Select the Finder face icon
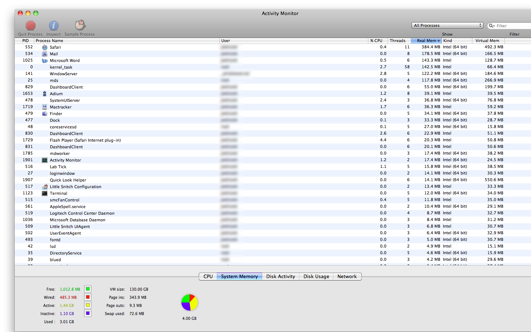The height and width of the screenshot is (332, 531). [45, 114]
